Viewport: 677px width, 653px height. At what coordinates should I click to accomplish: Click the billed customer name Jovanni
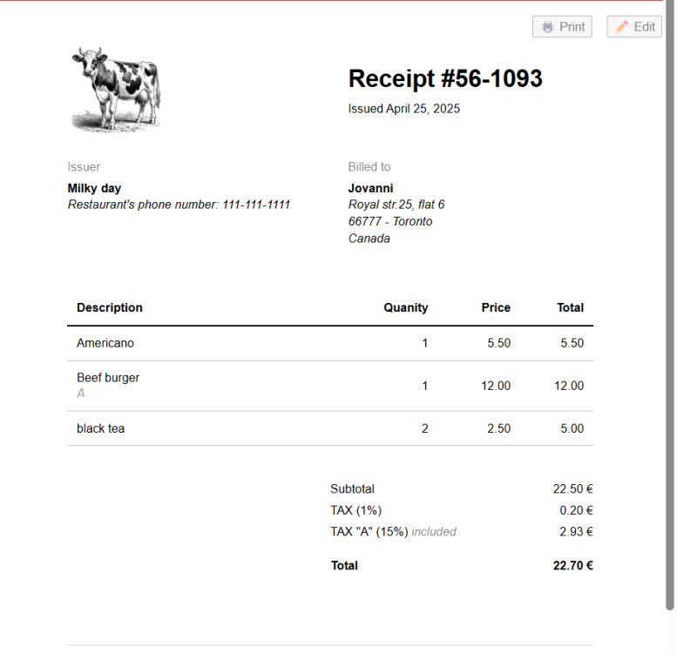pos(370,188)
